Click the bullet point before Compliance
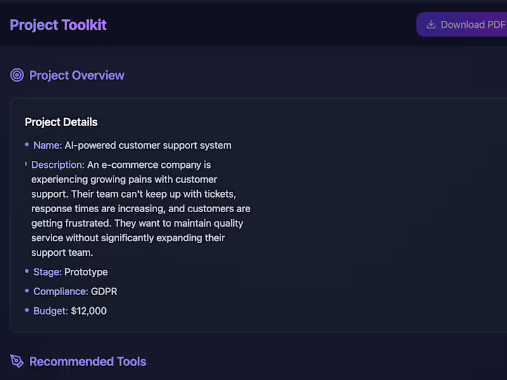Viewport: 507px width, 380px height. pos(27,291)
